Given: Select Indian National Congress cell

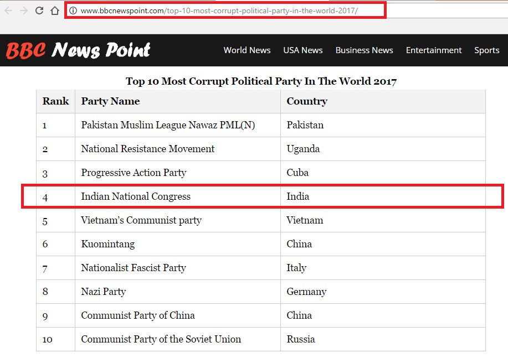Looking at the screenshot, I should pyautogui.click(x=178, y=196).
